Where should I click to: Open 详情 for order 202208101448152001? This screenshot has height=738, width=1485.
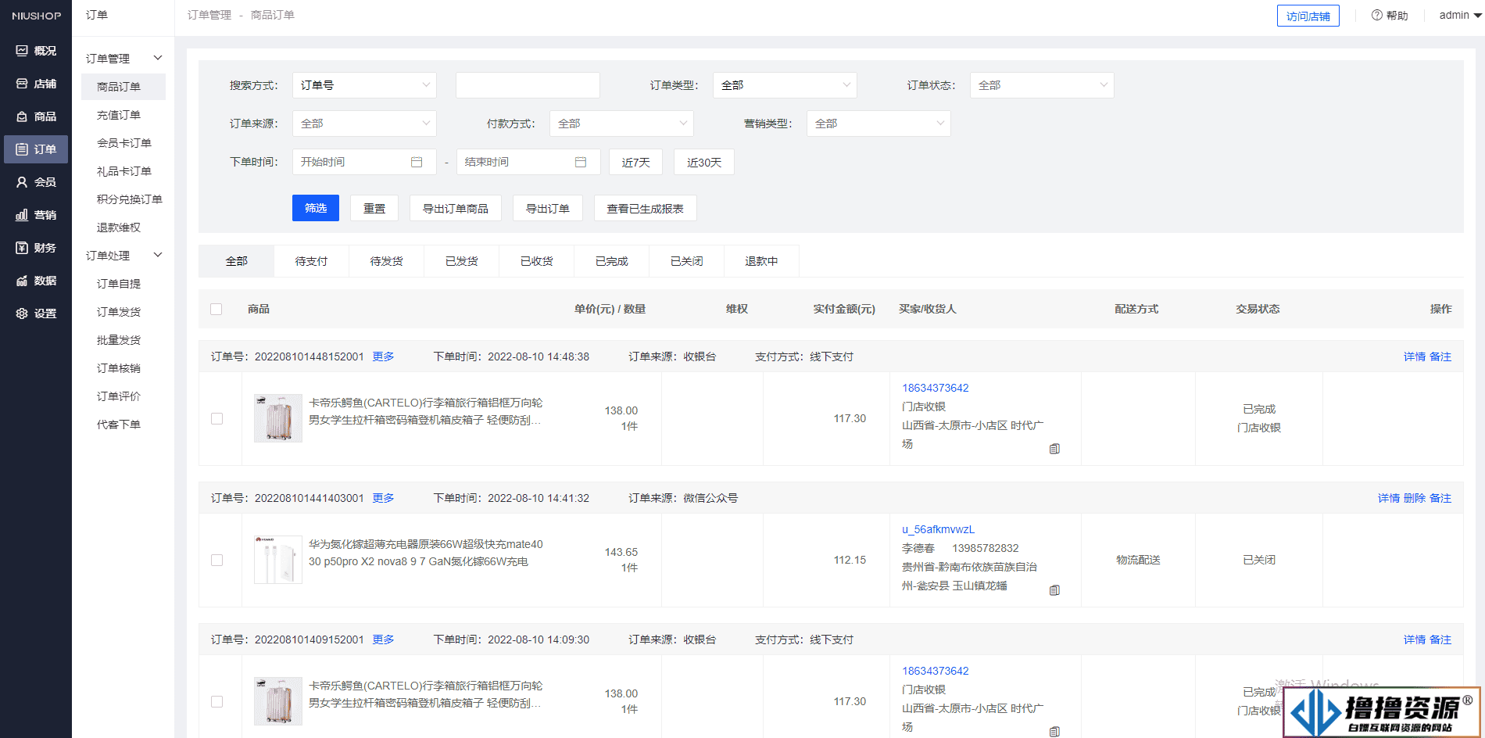[x=1415, y=356]
